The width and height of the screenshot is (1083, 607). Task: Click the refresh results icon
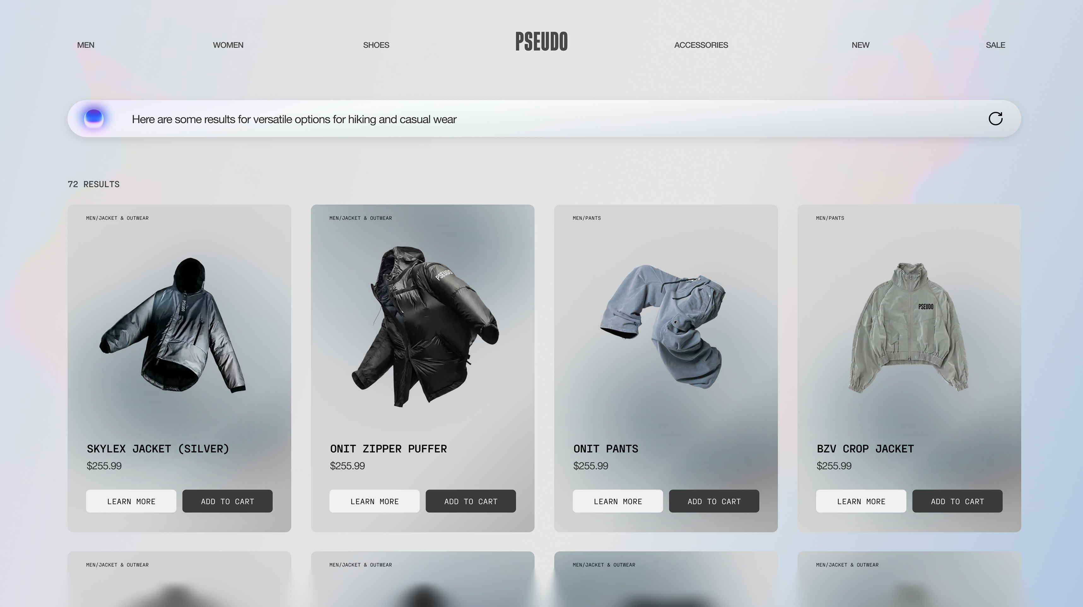(995, 119)
